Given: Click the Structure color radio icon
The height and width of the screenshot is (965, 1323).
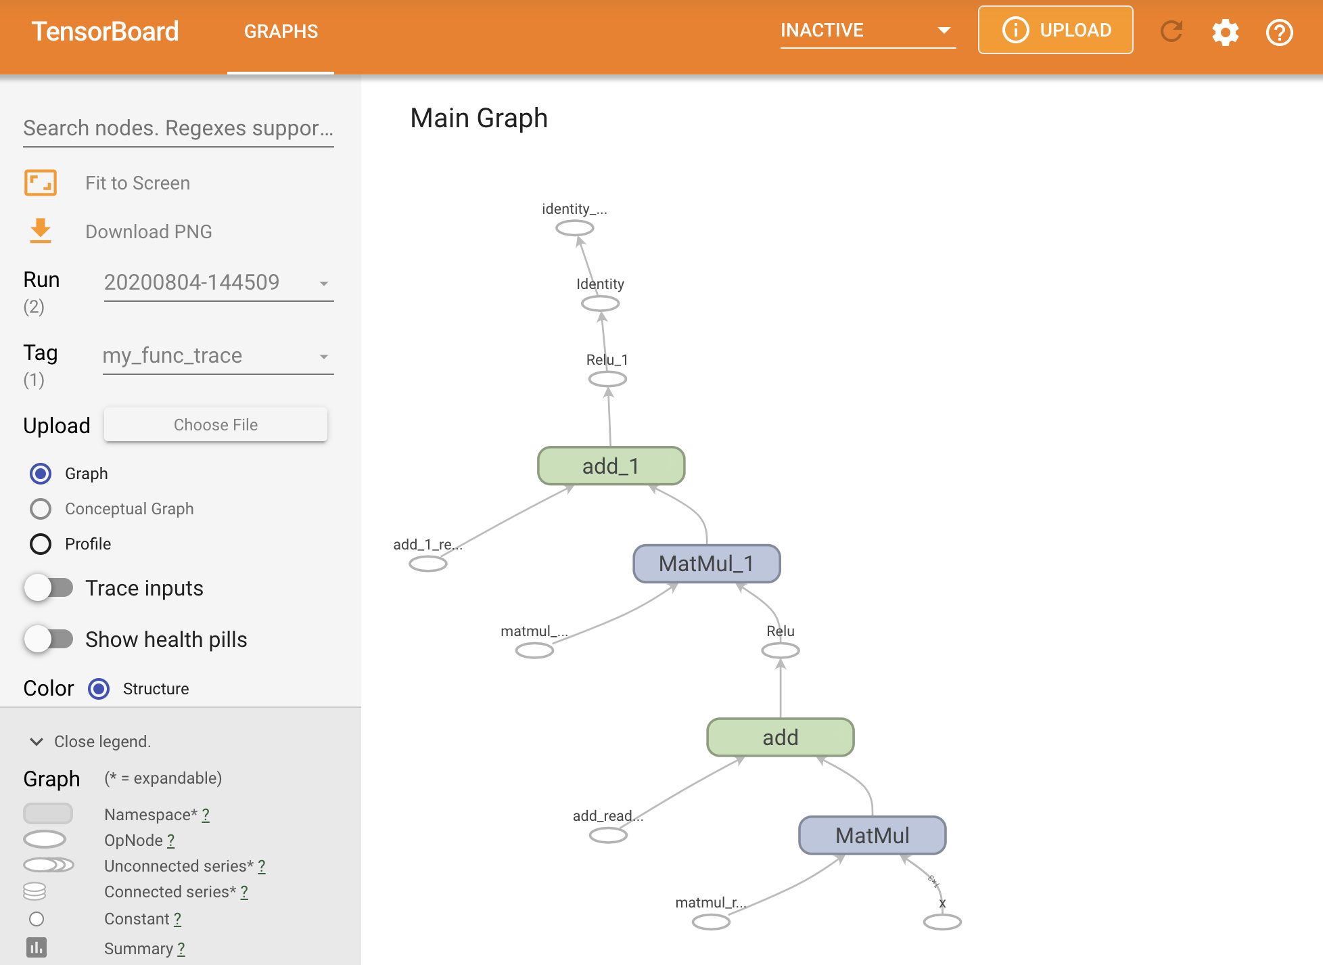Looking at the screenshot, I should tap(99, 688).
